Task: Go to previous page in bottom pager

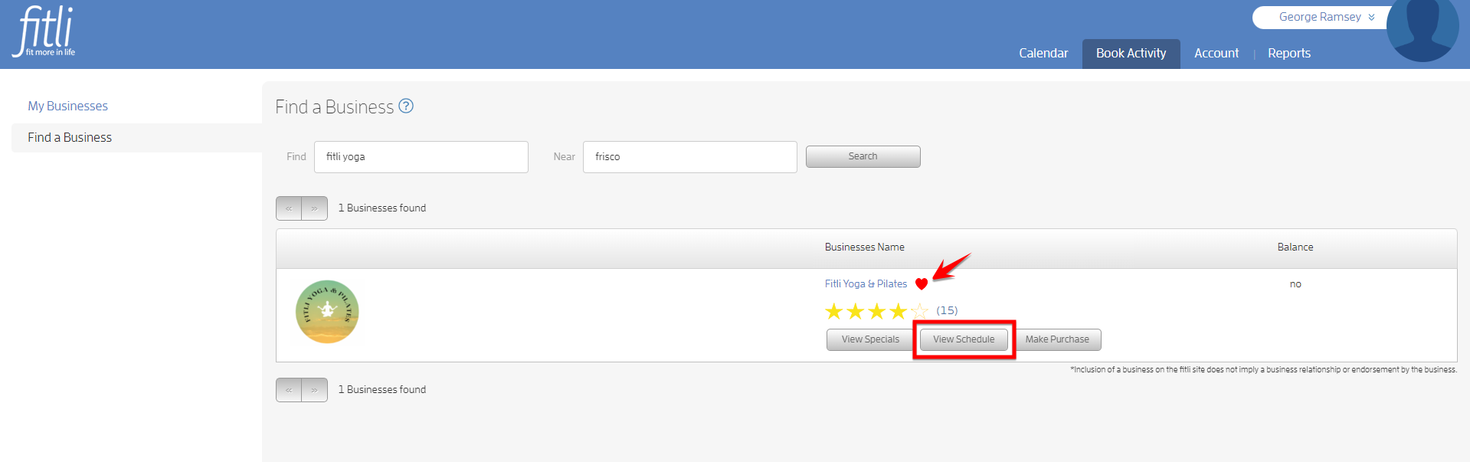Action: (x=289, y=390)
